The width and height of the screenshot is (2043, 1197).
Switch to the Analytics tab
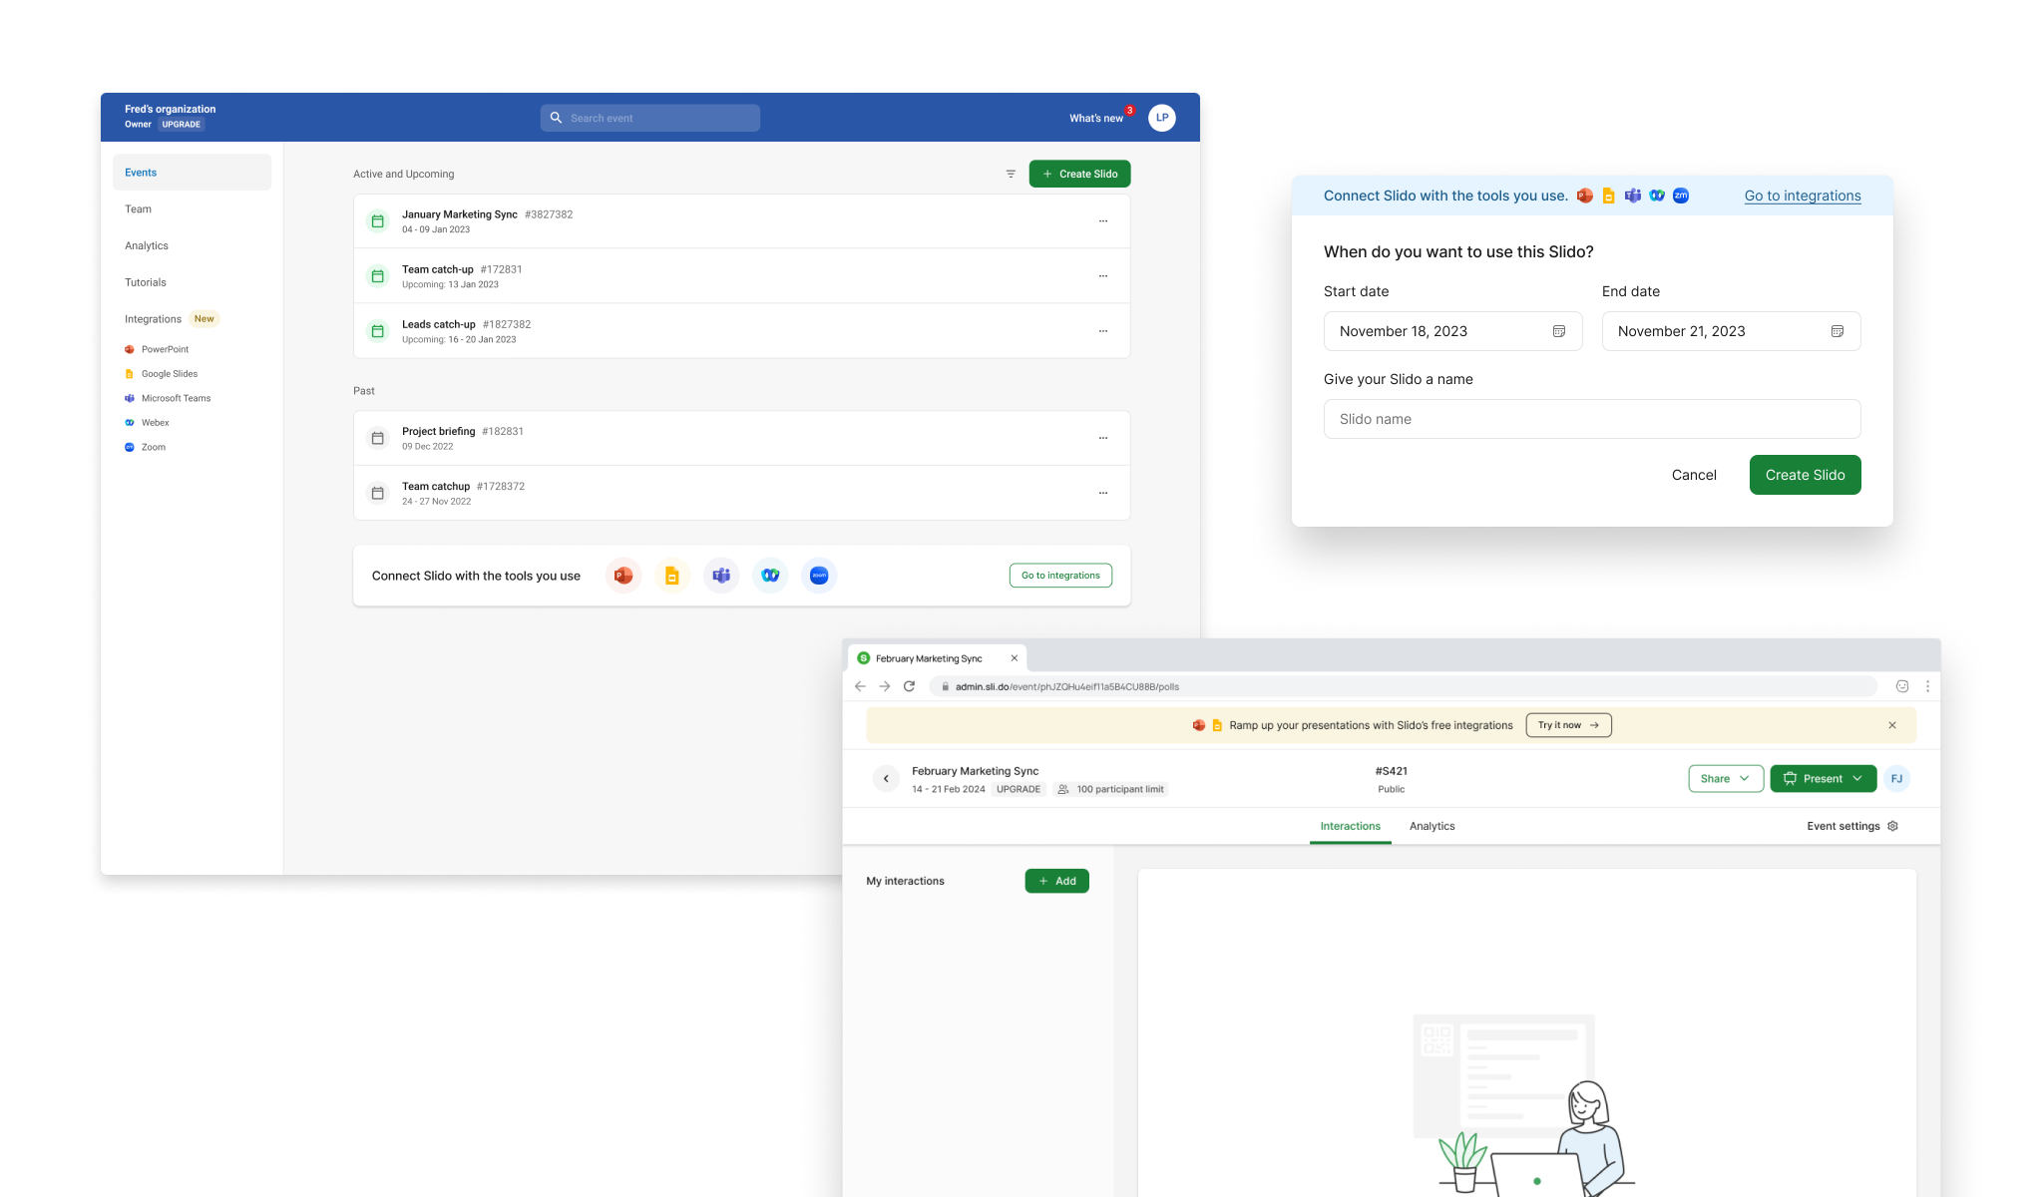coord(1431,826)
